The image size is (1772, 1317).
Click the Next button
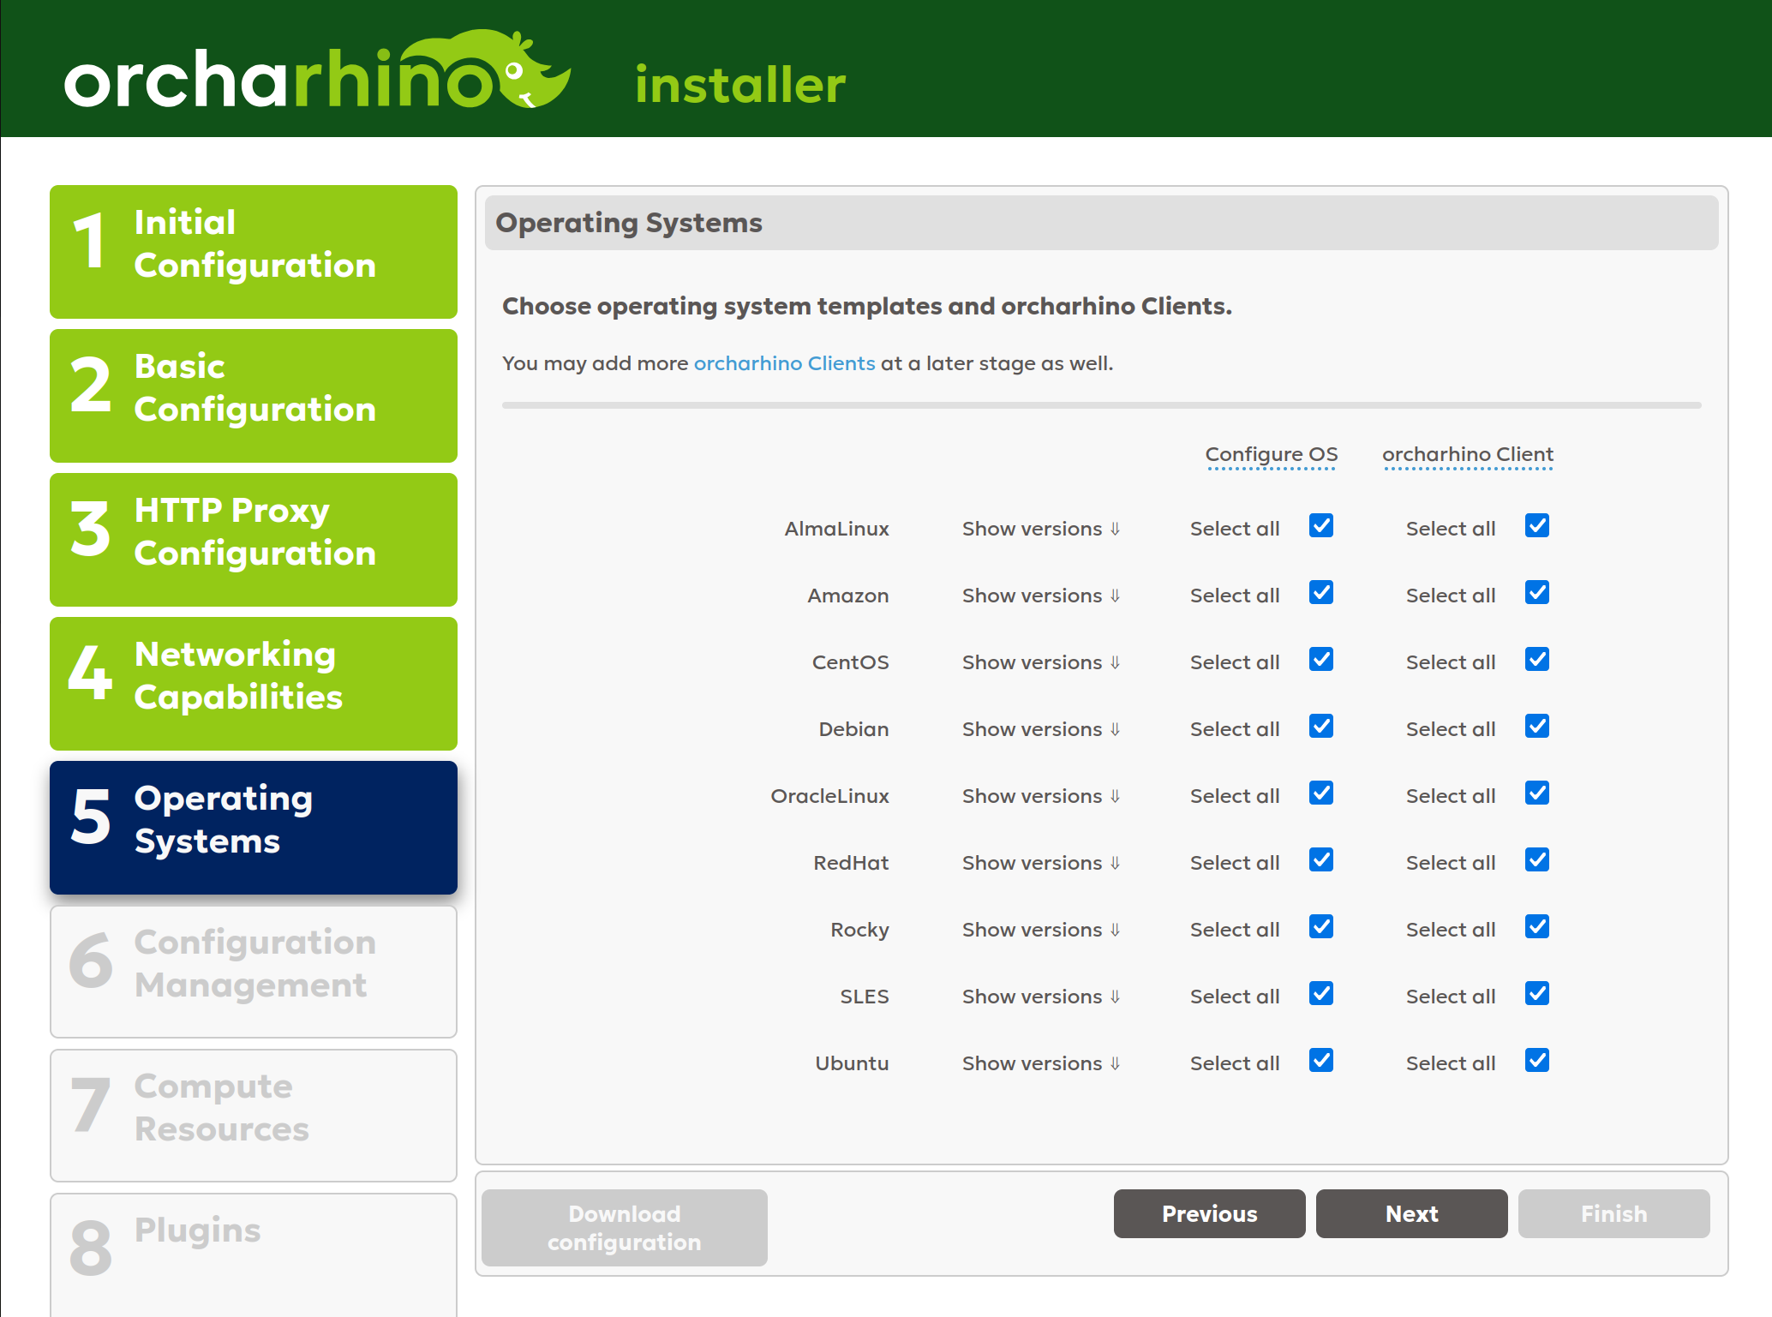[1410, 1213]
